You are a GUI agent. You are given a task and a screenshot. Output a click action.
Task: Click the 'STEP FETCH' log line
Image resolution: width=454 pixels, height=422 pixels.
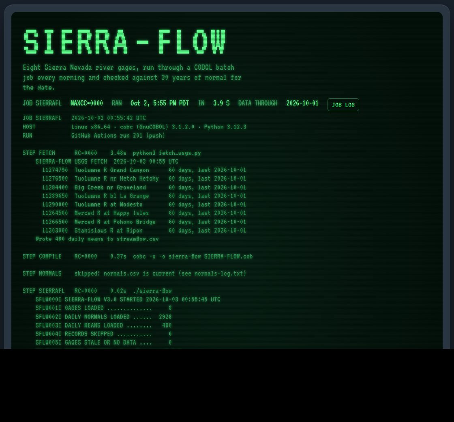[x=112, y=153]
